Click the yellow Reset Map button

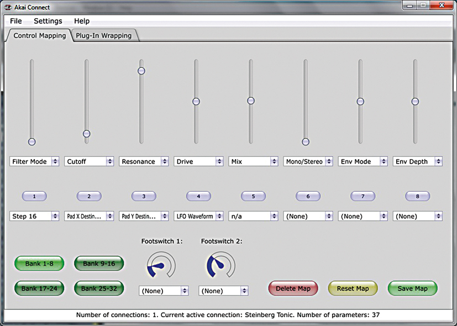[353, 288]
